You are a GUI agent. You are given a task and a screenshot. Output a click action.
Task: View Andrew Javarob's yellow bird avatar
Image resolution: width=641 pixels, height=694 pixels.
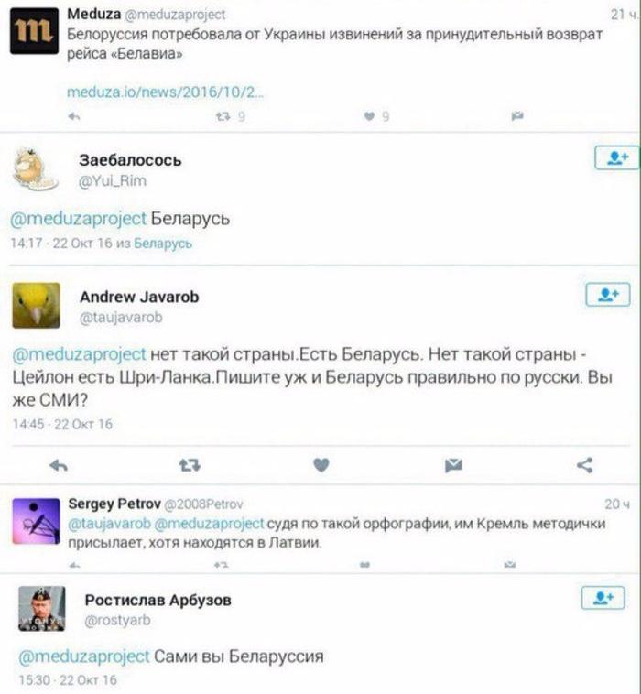[37, 306]
